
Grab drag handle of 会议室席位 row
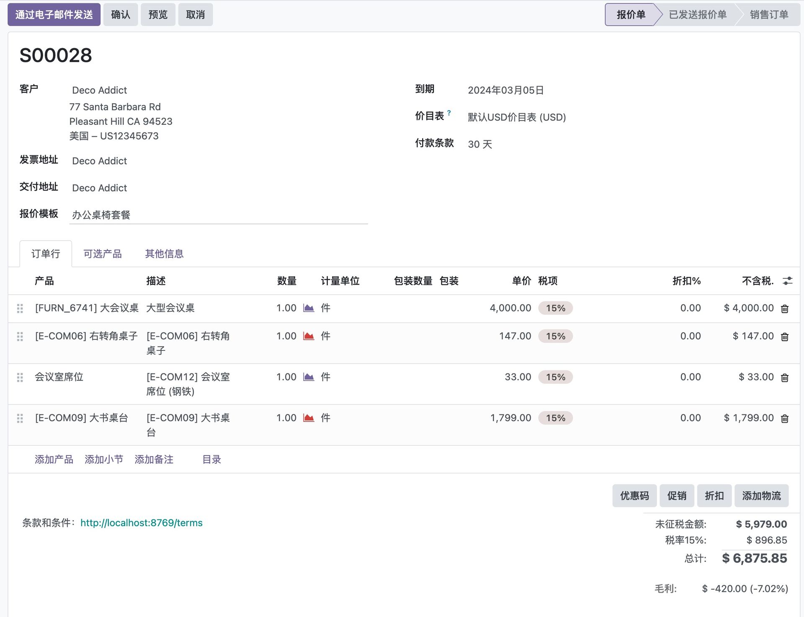[x=20, y=378]
